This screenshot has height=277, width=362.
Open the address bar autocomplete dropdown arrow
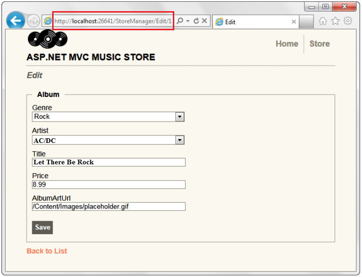[x=188, y=21]
